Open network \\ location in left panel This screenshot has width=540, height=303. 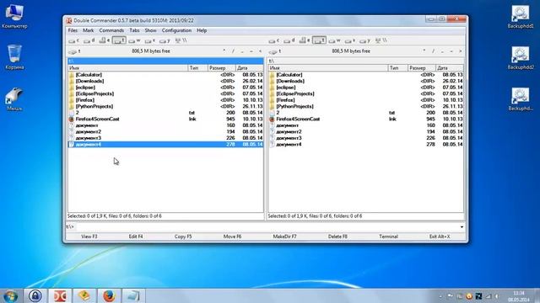pyautogui.click(x=181, y=40)
